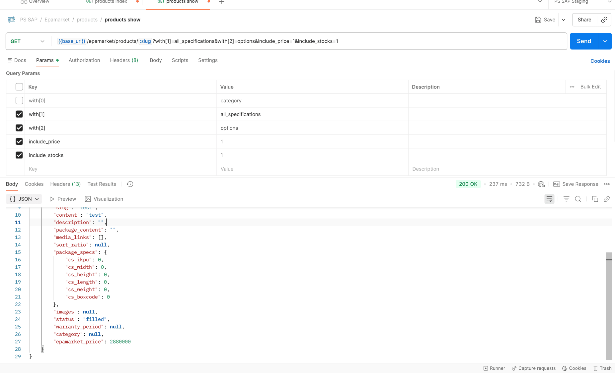Switch to the Authorization tab

click(84, 60)
